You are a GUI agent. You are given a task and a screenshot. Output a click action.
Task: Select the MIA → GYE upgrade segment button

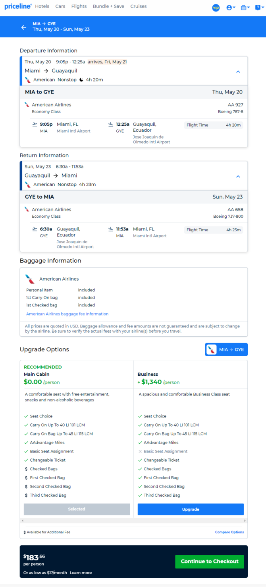tap(226, 349)
